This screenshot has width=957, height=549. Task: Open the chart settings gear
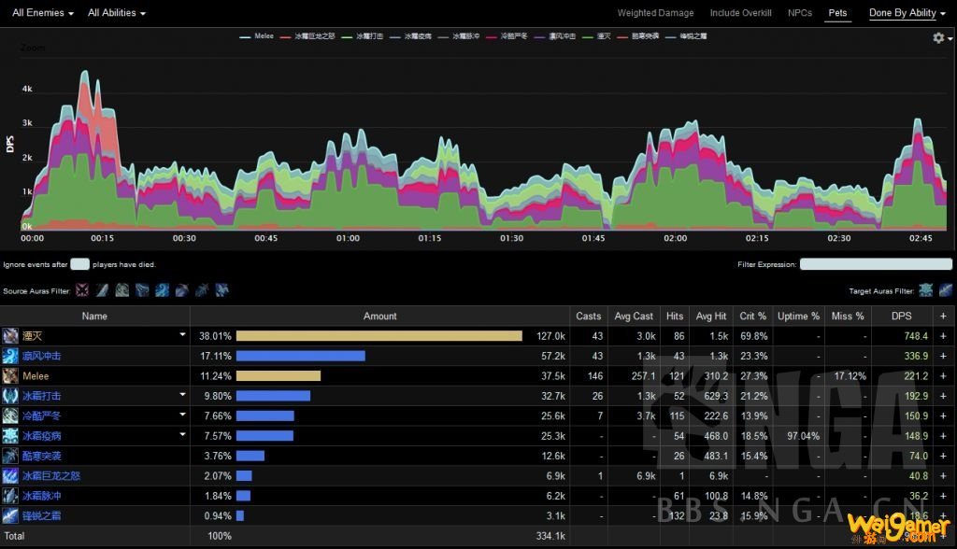(938, 38)
